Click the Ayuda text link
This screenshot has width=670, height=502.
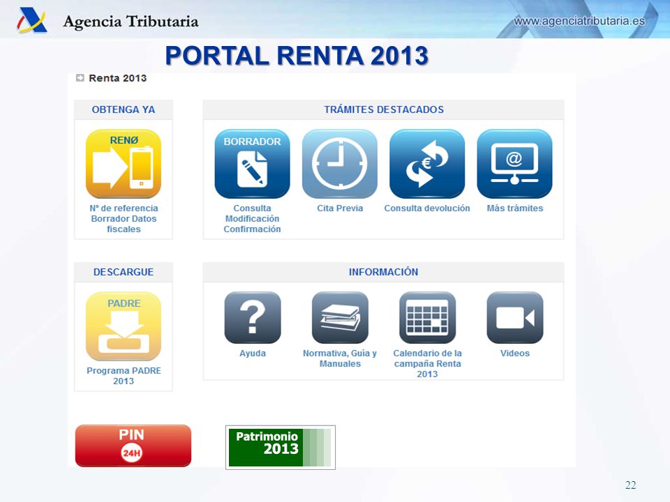point(253,353)
